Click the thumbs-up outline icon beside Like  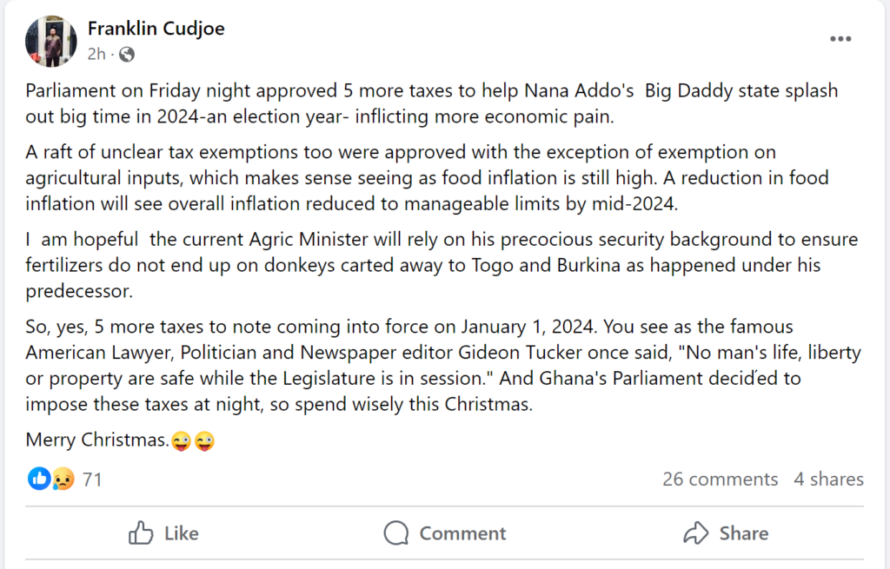coord(141,533)
